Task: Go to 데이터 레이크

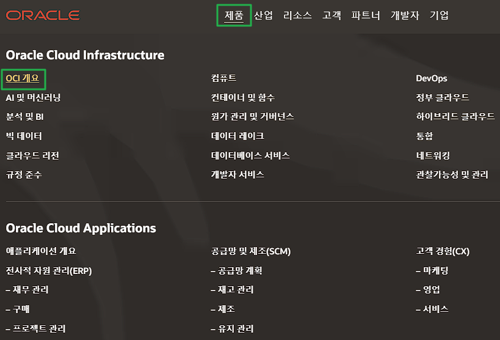Action: (x=237, y=136)
